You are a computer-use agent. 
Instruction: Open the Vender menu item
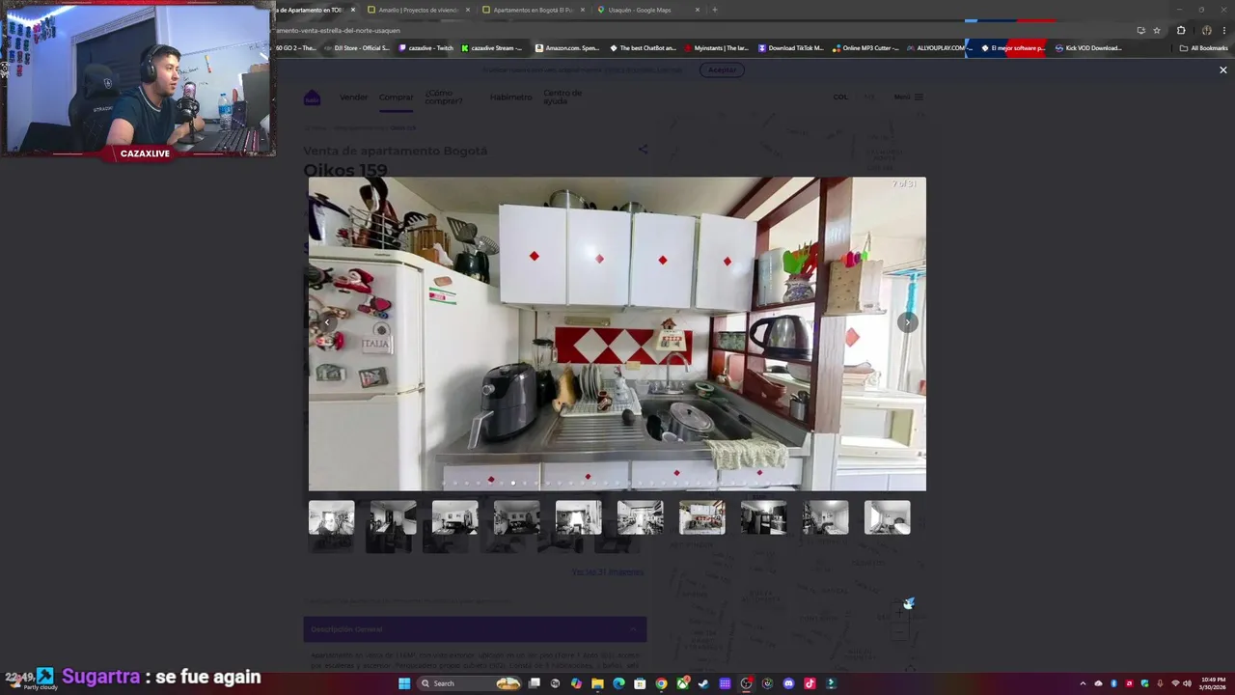click(x=353, y=97)
